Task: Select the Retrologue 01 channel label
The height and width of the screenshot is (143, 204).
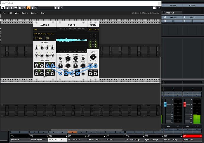Action: point(96,140)
